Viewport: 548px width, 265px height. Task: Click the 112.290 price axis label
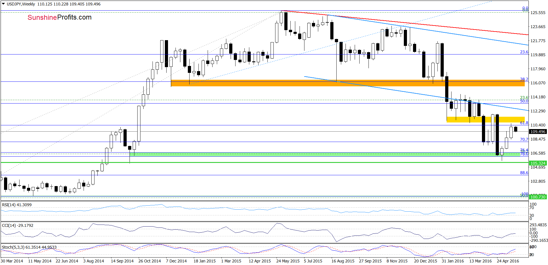point(538,111)
